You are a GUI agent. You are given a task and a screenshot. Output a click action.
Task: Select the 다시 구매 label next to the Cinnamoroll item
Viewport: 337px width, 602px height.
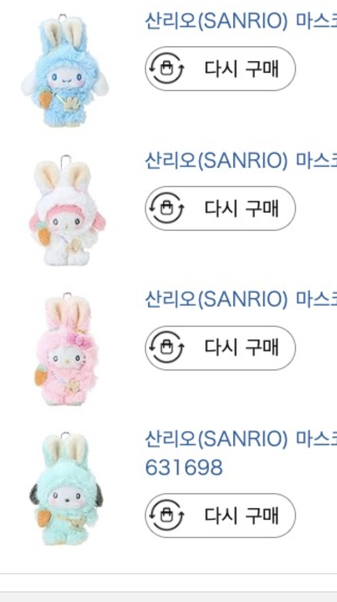(x=241, y=68)
